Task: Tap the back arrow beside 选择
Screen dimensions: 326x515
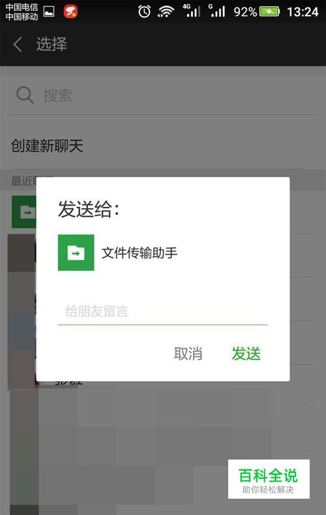Action: 18,44
